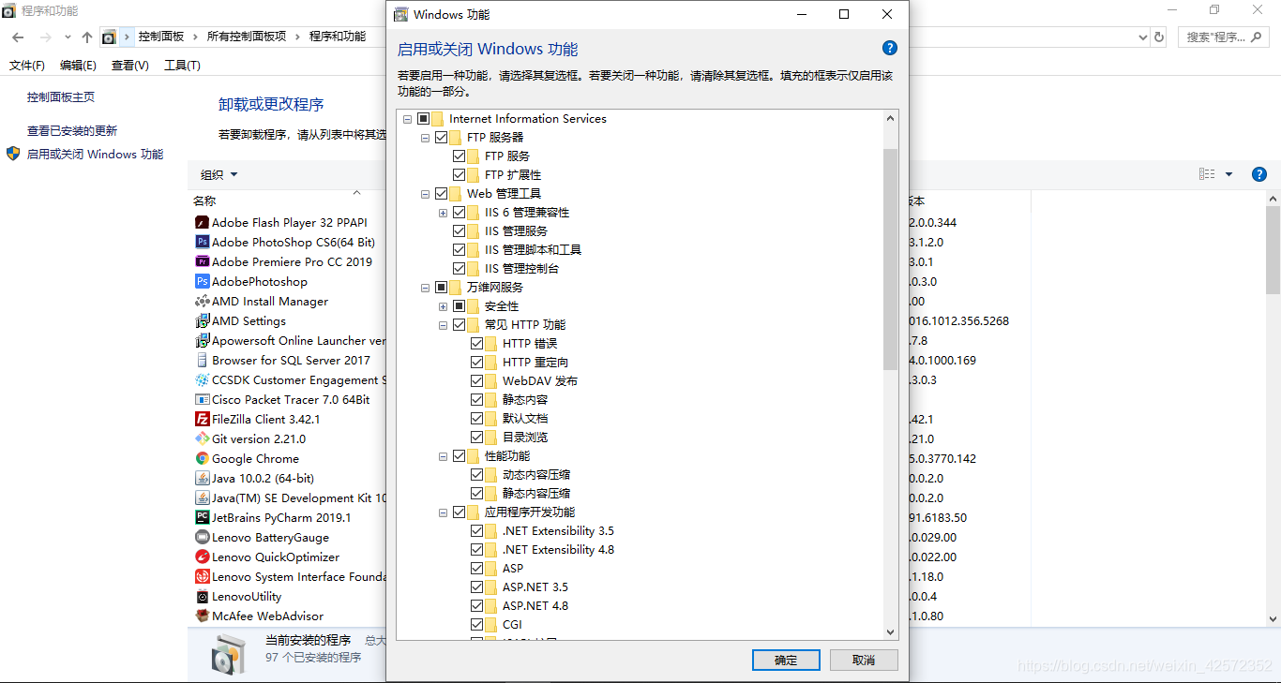1281x683 pixels.
Task: Sort the program list by 名称 header
Action: click(x=204, y=200)
